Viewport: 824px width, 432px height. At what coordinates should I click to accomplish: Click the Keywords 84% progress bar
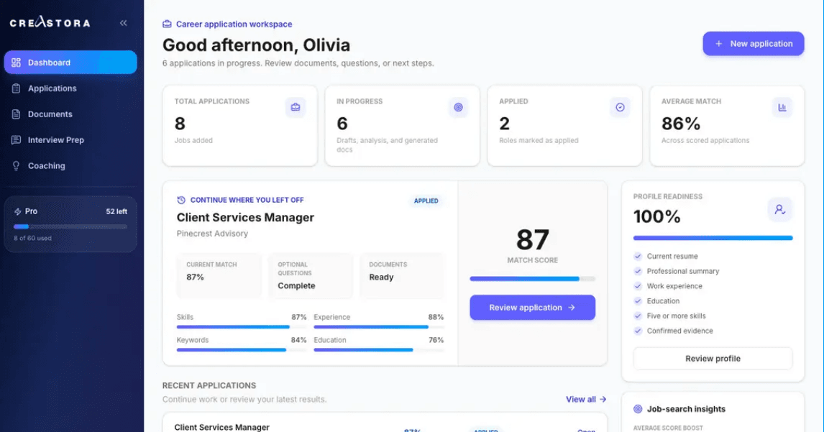pos(242,350)
